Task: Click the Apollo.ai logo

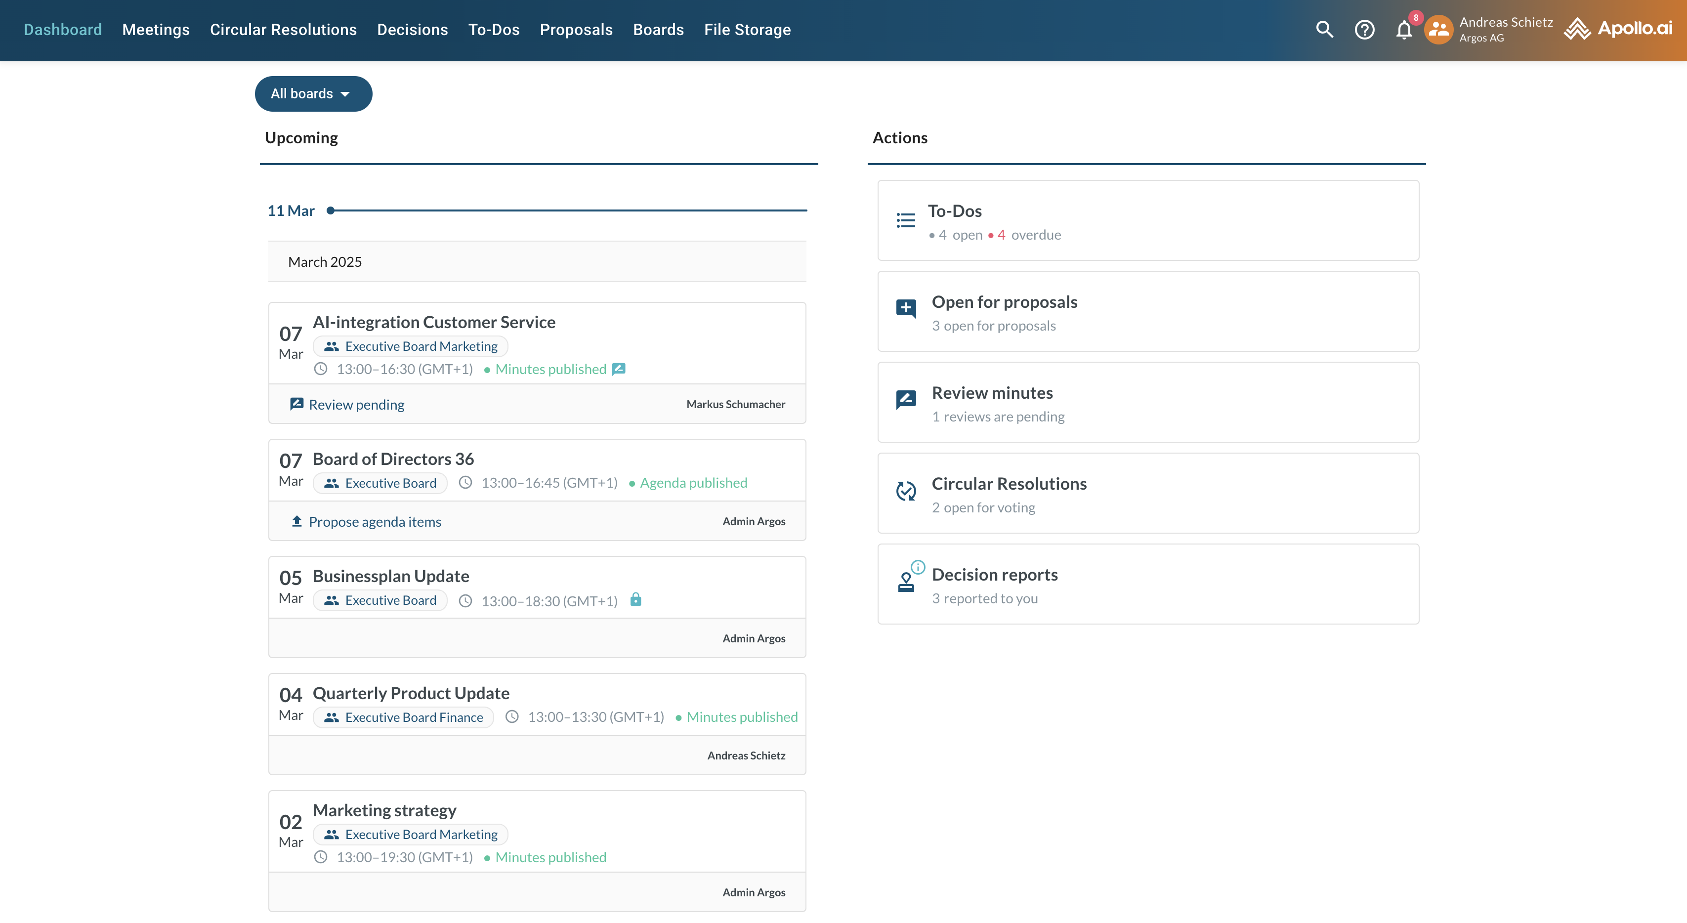Action: (x=1618, y=29)
